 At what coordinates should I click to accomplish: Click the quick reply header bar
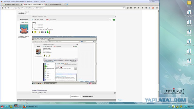coord(66,100)
